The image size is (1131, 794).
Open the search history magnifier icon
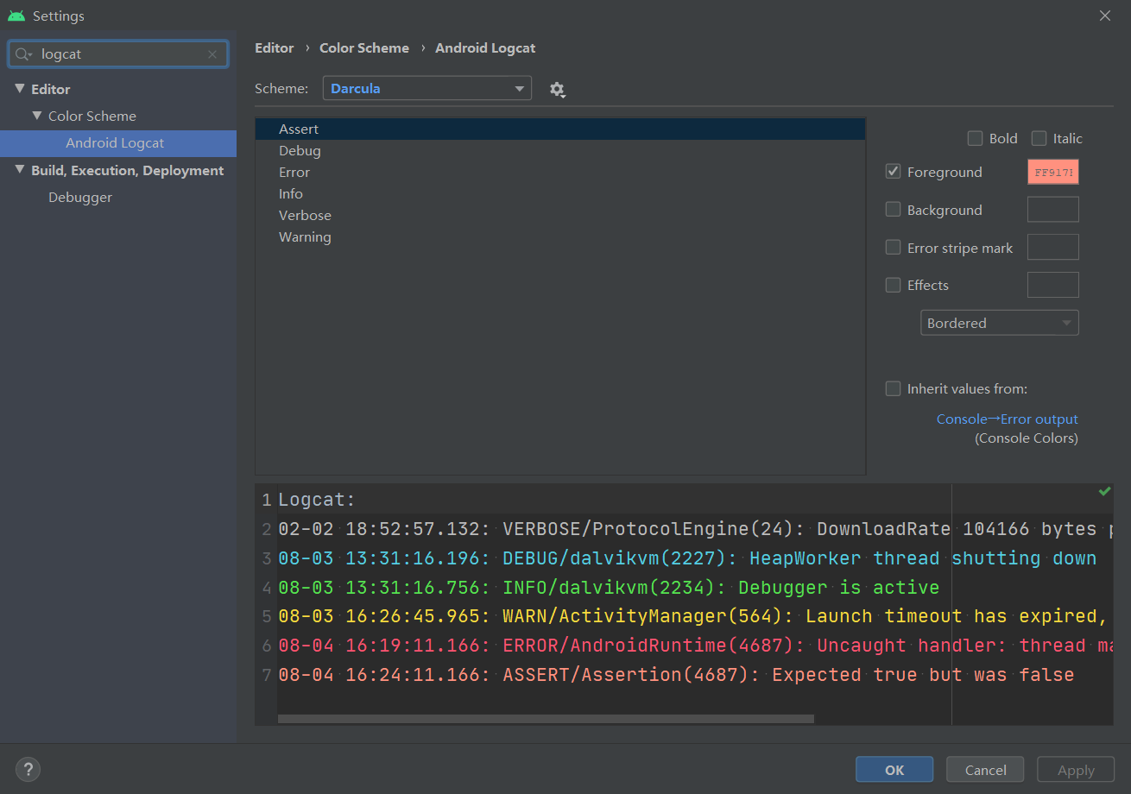pyautogui.click(x=24, y=54)
